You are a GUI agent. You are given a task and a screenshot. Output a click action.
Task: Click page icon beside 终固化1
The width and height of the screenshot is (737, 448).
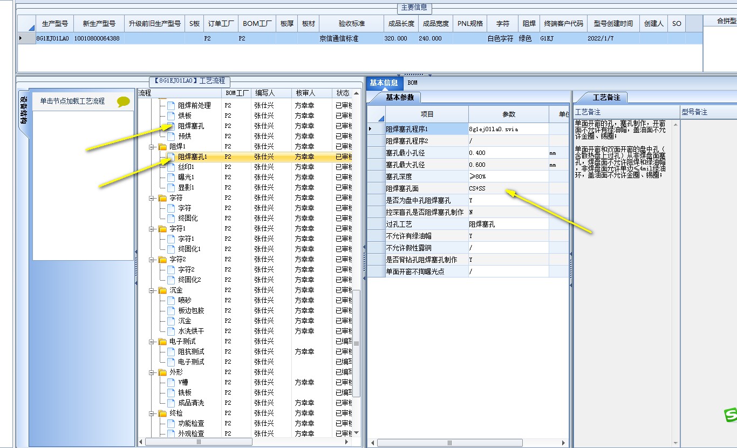coord(171,249)
